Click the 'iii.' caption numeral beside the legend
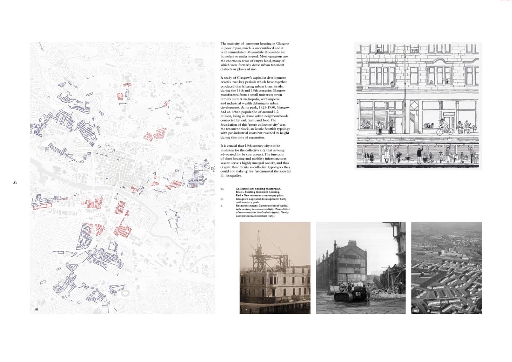This screenshot has width=512, height=362. (222, 189)
